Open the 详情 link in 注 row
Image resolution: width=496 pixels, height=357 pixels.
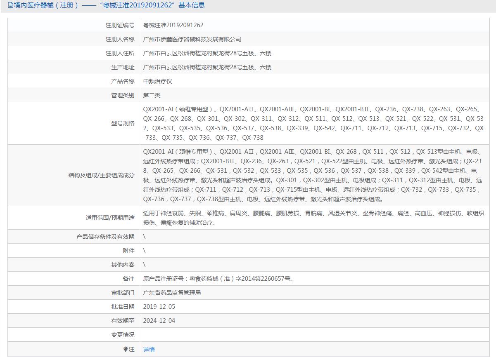(x=149, y=350)
